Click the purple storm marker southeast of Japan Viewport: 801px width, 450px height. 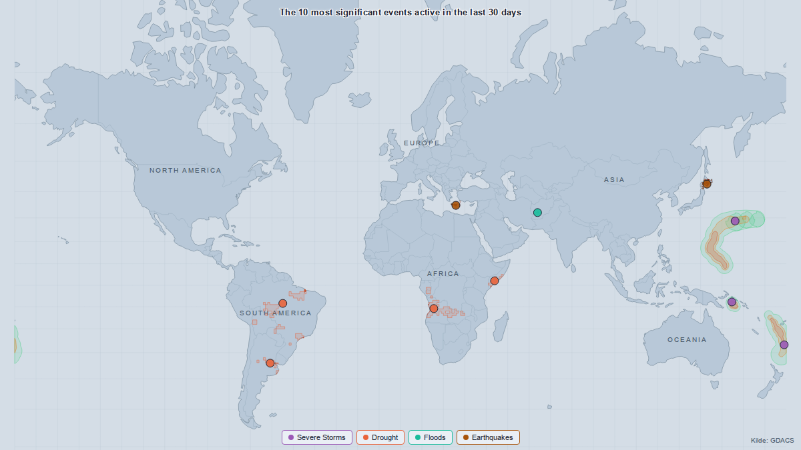735,221
